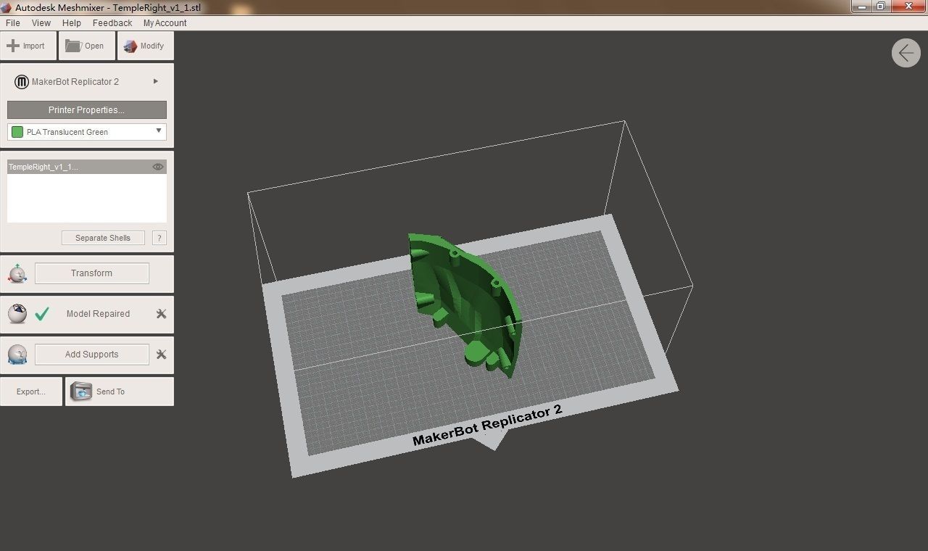Screen dimensions: 928x551
Task: Open the MyAccount menu
Action: [x=165, y=23]
